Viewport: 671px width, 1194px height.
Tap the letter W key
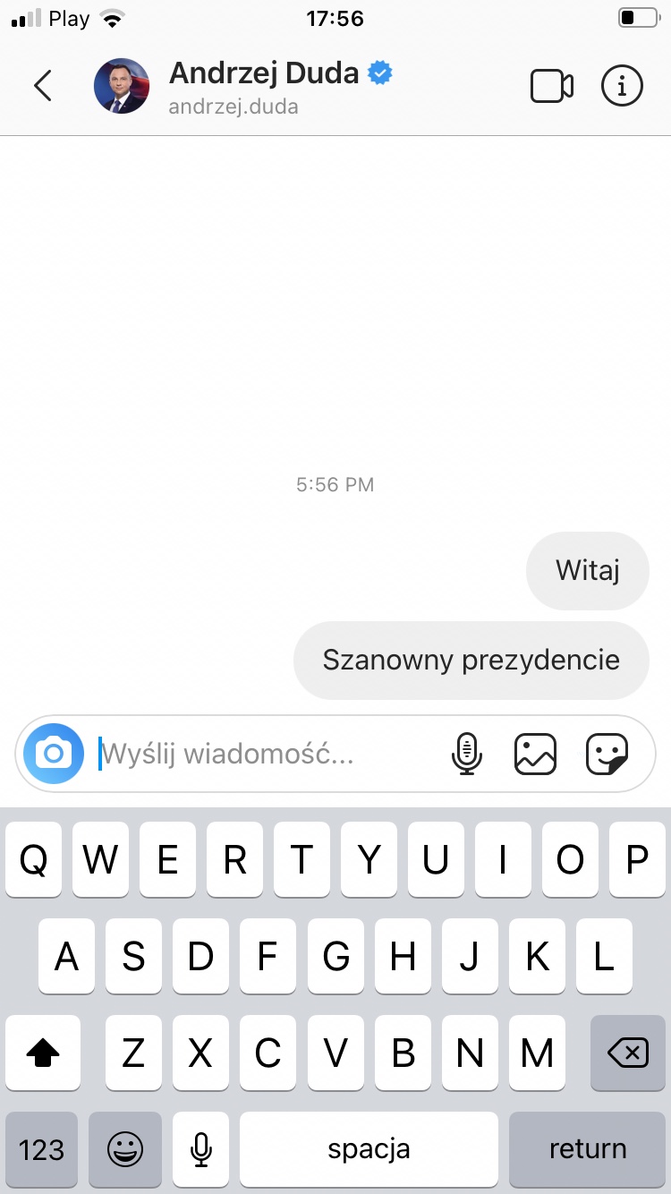pyautogui.click(x=100, y=860)
